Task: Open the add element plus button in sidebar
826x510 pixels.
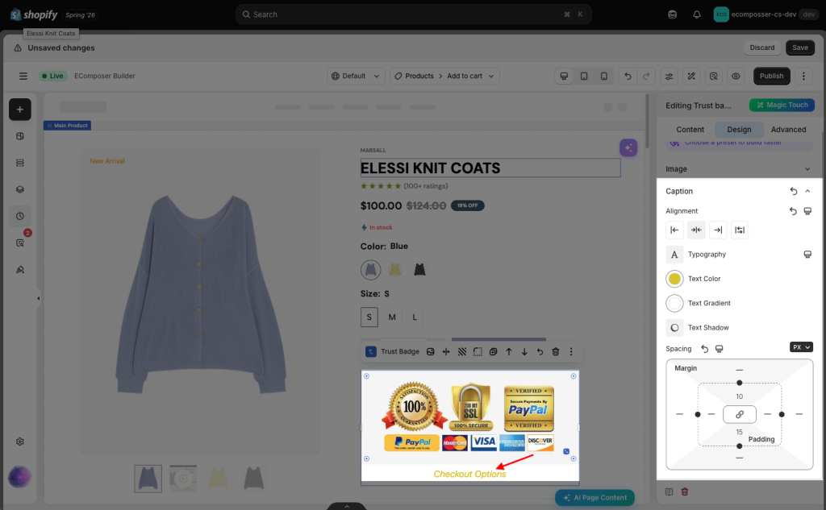Action: pyautogui.click(x=20, y=110)
